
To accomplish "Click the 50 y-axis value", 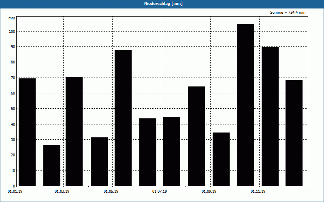I will (13, 109).
